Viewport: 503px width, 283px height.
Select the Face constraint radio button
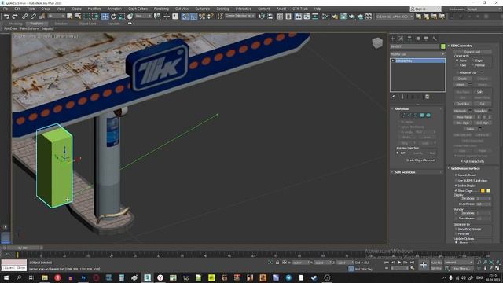[457, 65]
